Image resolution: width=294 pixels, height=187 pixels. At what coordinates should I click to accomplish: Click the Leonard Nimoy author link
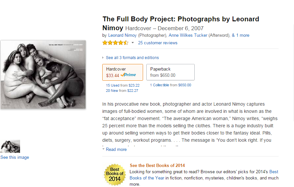pos(122,35)
